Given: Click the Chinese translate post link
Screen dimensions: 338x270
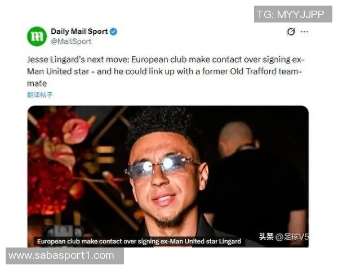Looking at the screenshot, I should point(40,94).
